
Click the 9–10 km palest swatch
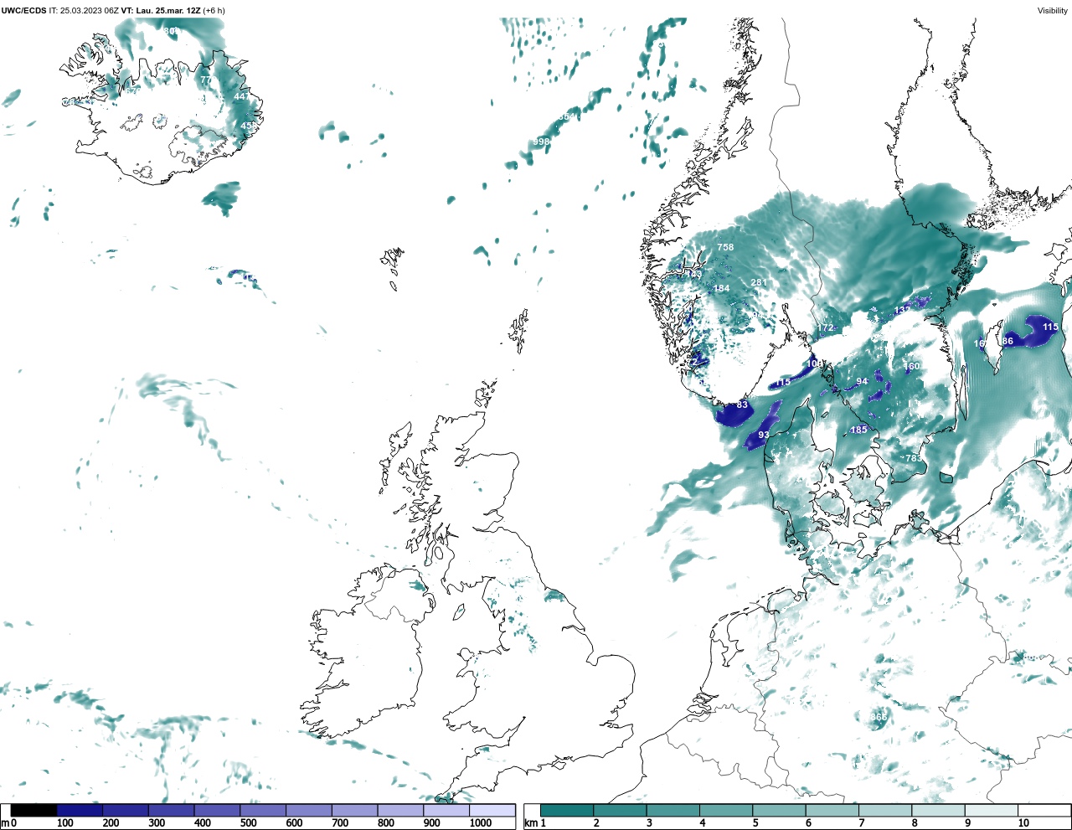point(991,810)
